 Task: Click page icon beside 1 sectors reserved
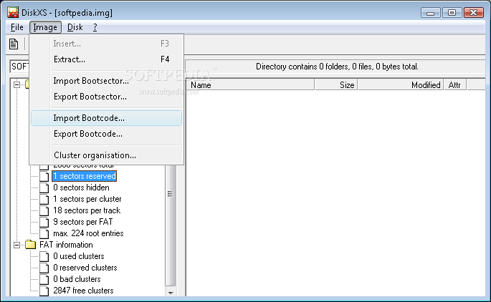[44, 176]
